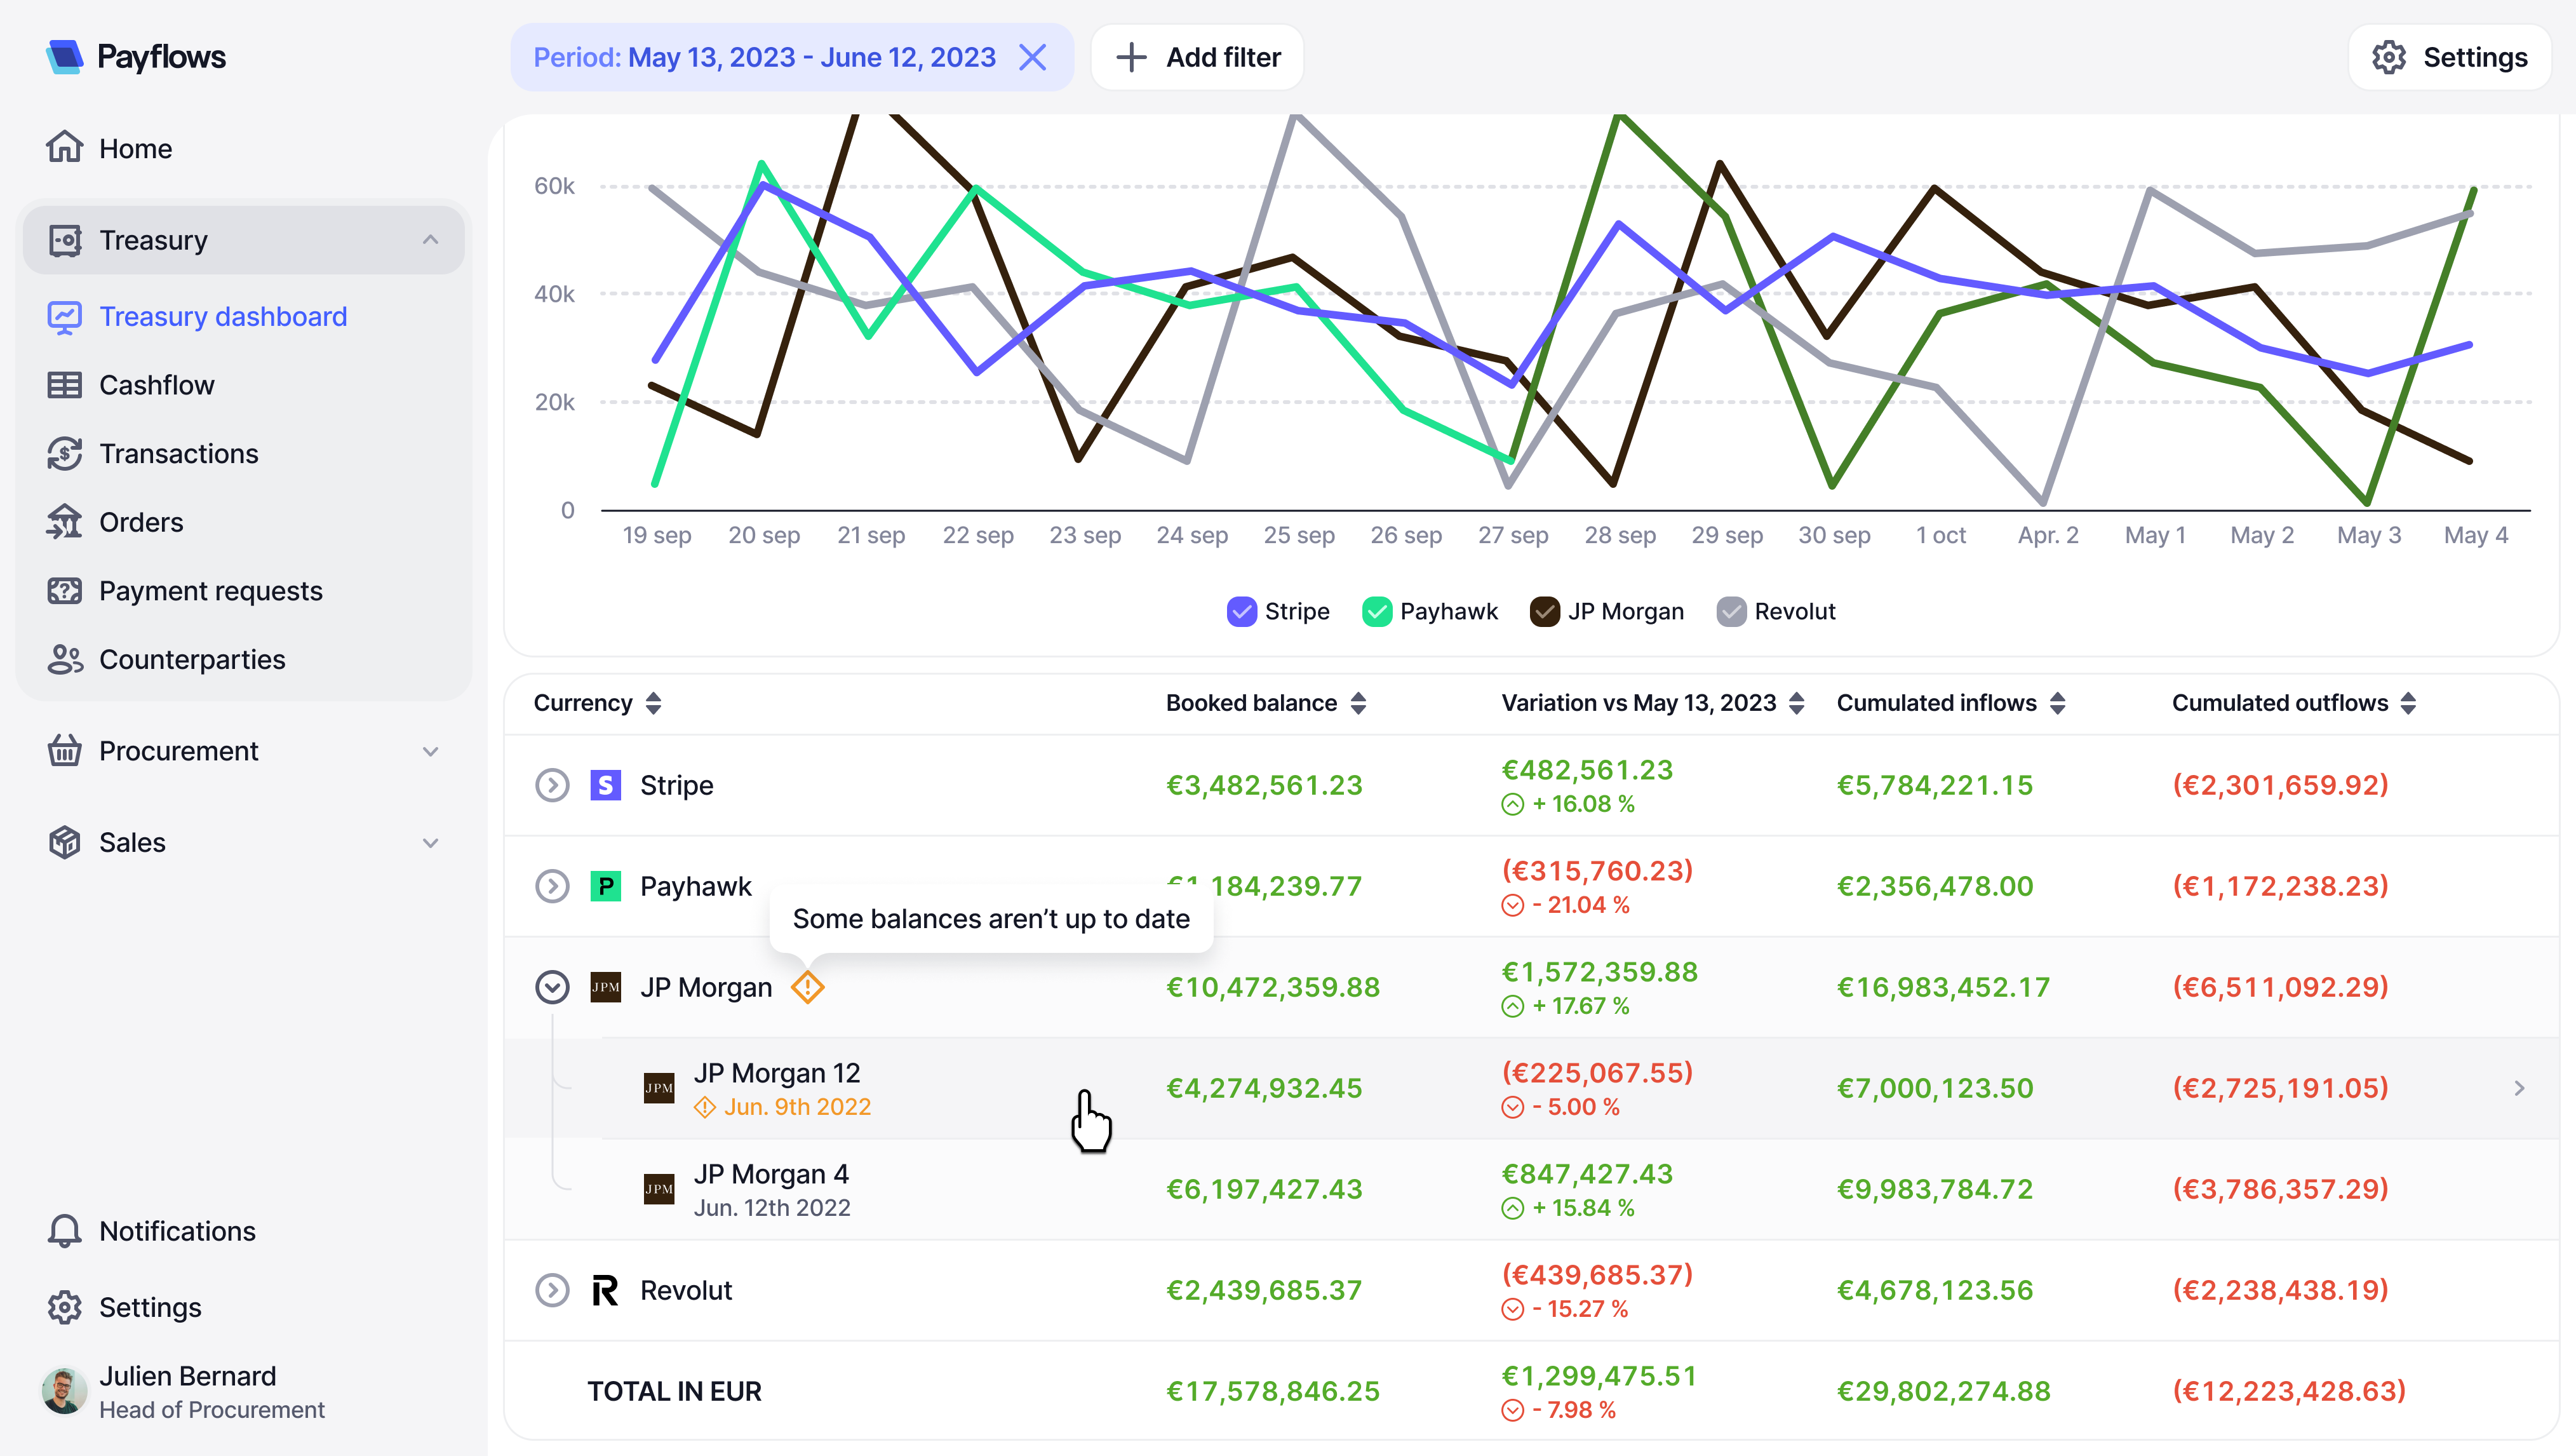Click the Add filter button
The height and width of the screenshot is (1456, 2576).
point(1197,57)
